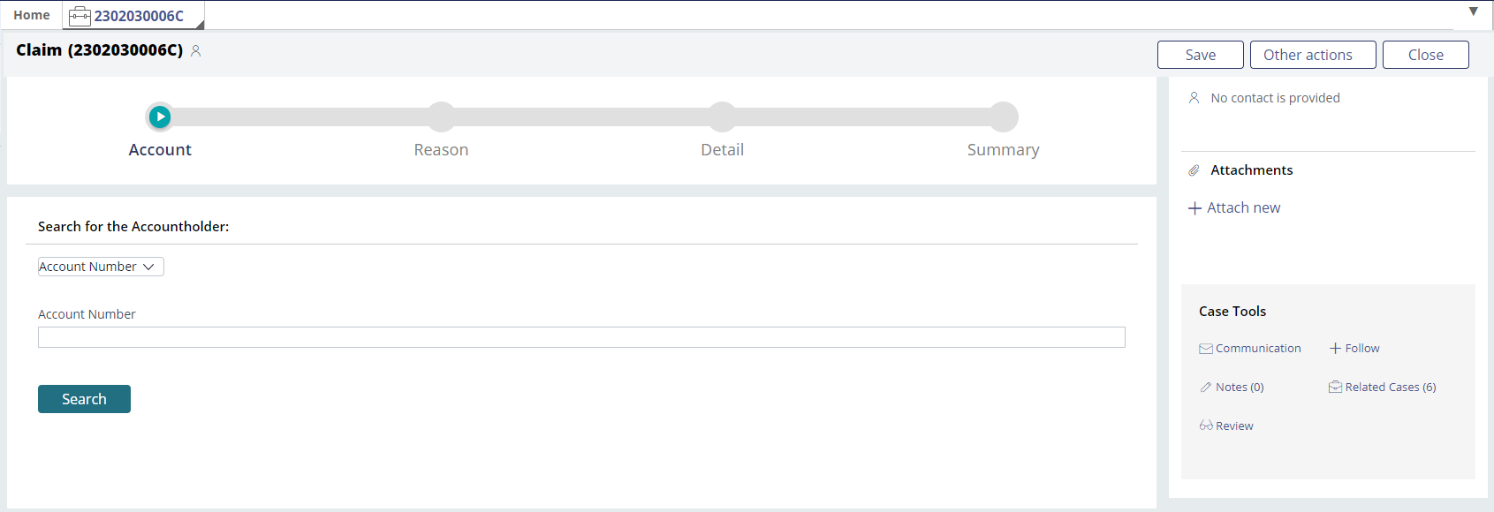Focus the Account Number text field
1494x512 pixels.
581,337
